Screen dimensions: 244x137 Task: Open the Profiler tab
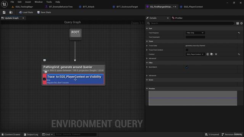click(x=177, y=18)
